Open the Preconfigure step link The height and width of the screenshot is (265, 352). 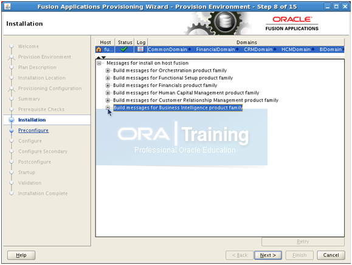pos(33,130)
